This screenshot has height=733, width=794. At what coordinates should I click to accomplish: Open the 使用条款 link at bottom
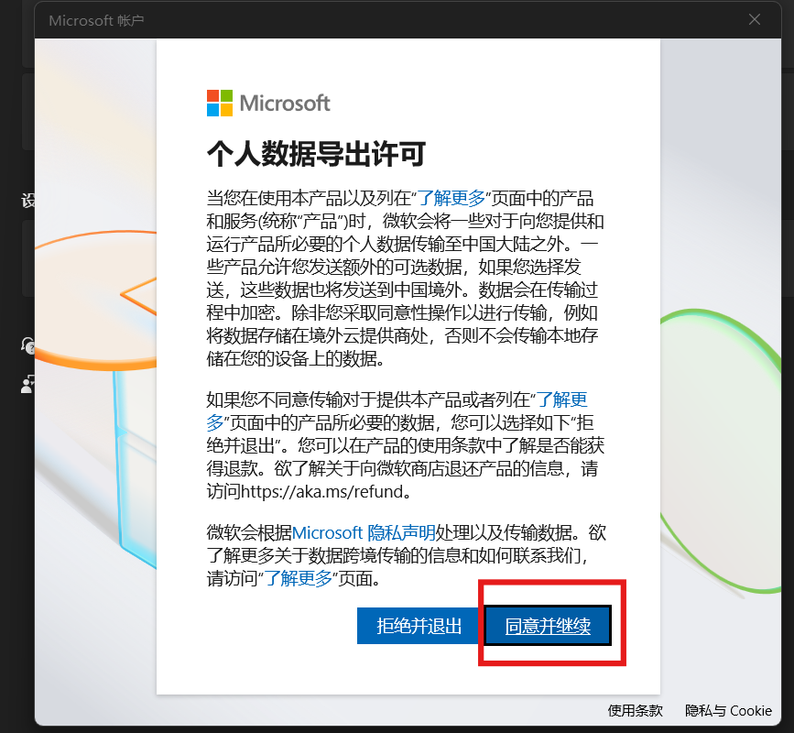[x=635, y=710]
